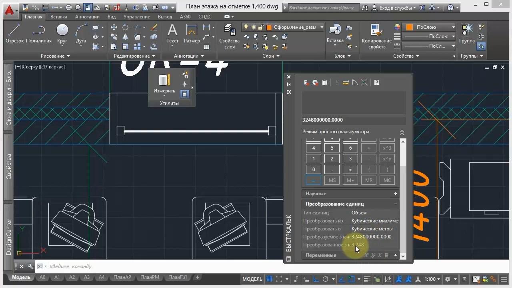512x288 pixels.
Task: Expand the Научные calculator section
Action: 396,194
